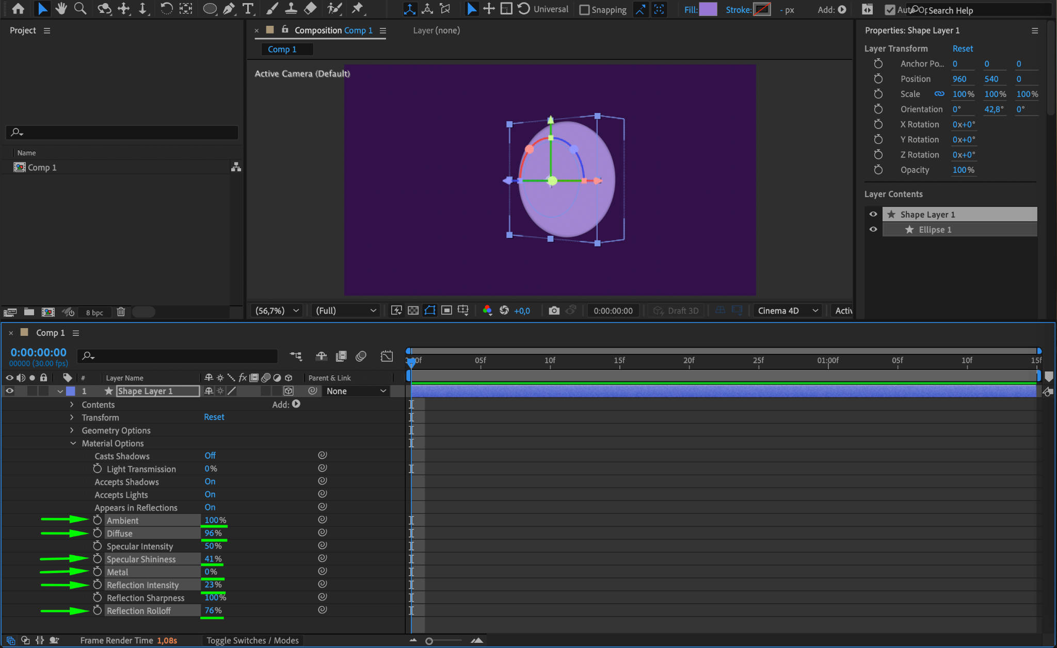1057x648 pixels.
Task: Open the Cinema 4D renderer dropdown
Action: click(787, 311)
